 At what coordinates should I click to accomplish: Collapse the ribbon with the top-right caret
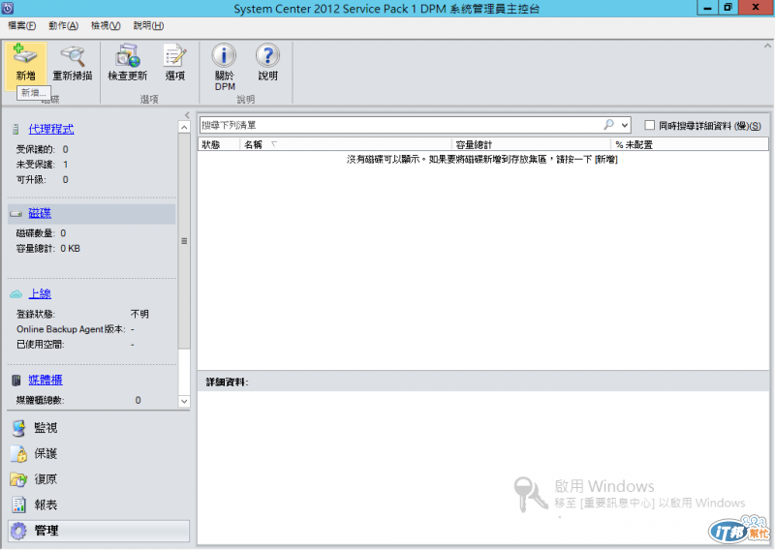pyautogui.click(x=767, y=46)
